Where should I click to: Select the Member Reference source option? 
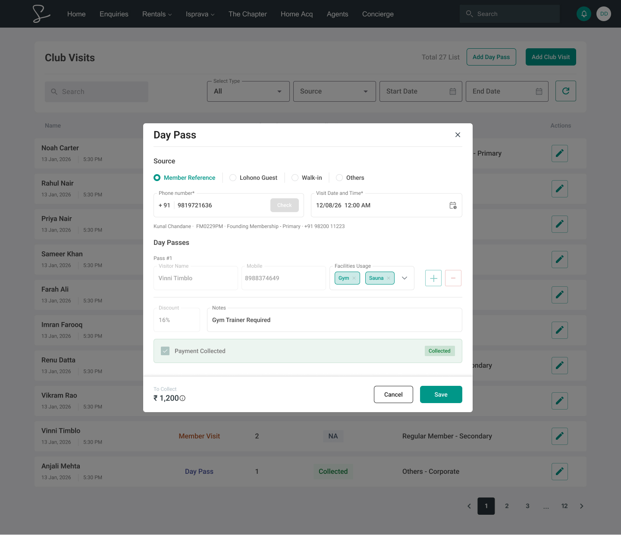[x=185, y=178]
